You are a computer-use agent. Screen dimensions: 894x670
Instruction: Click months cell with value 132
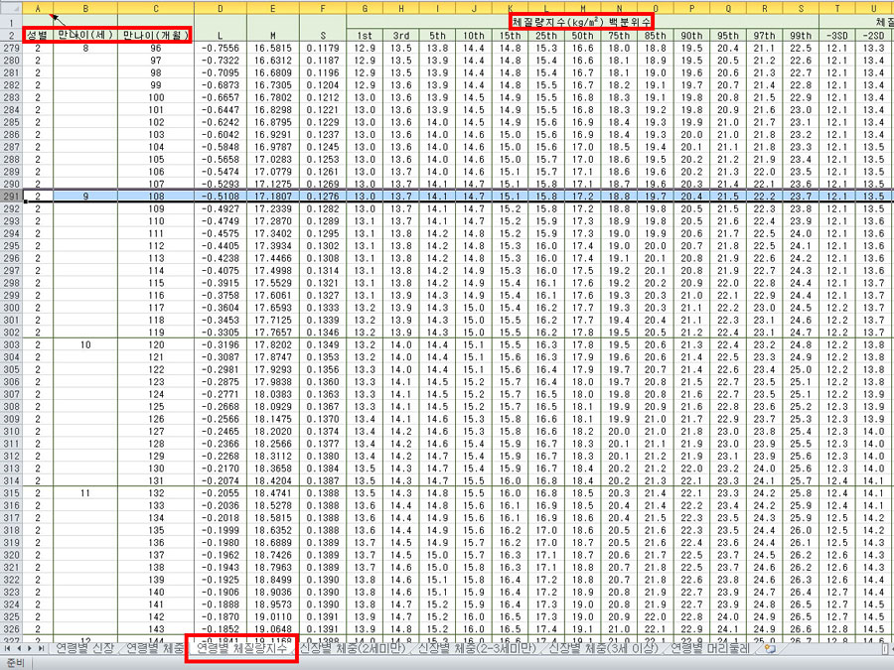click(156, 492)
